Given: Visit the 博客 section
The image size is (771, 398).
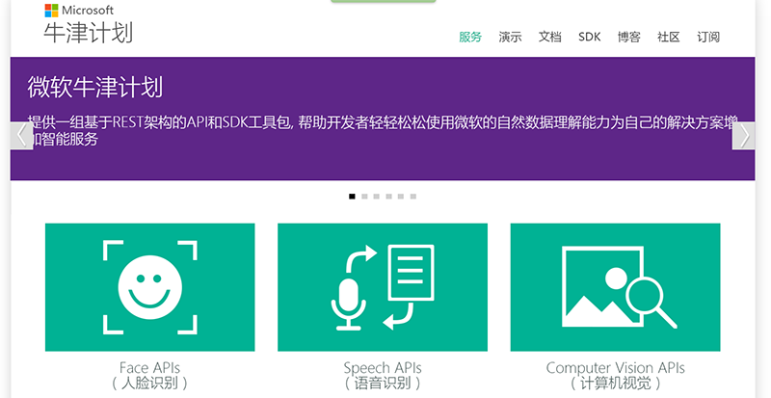Looking at the screenshot, I should pyautogui.click(x=629, y=37).
